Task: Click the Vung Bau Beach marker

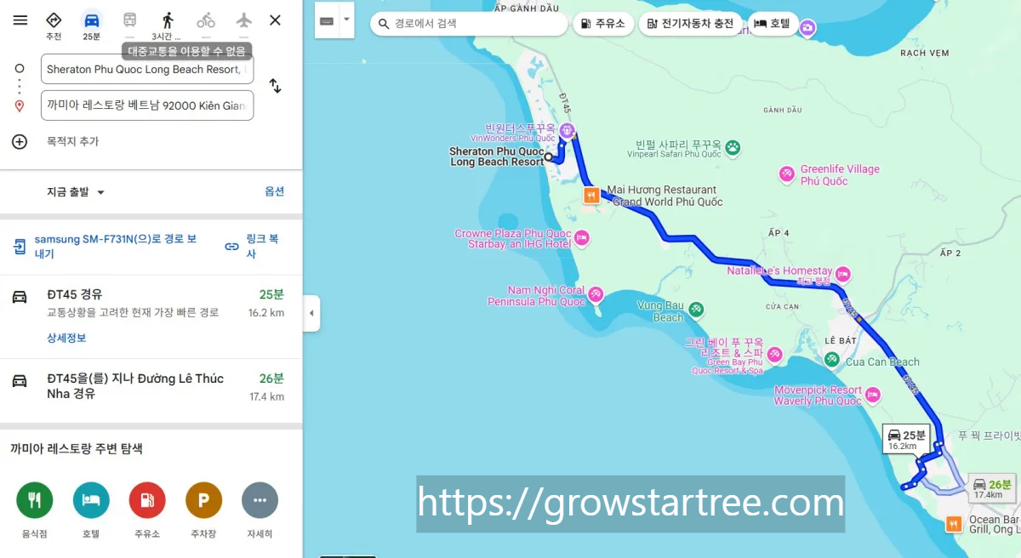Action: pos(696,308)
